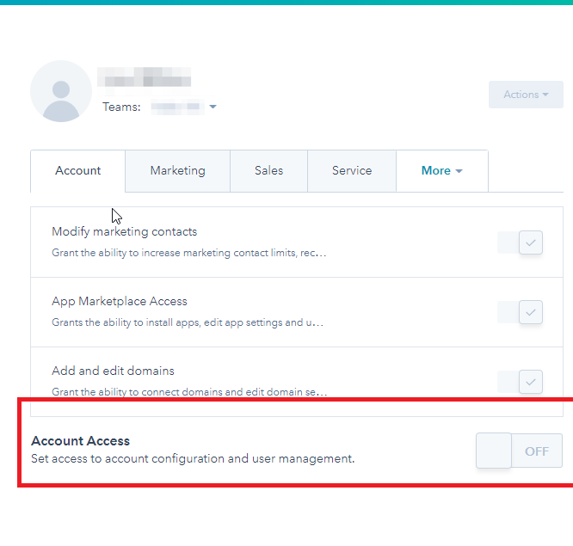
Task: Click the user profile avatar icon
Action: [60, 91]
